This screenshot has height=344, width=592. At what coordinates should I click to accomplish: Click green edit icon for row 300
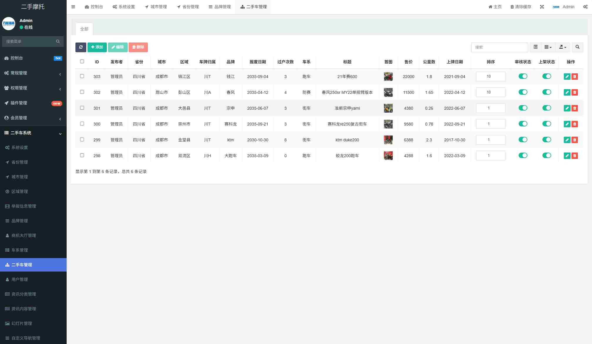[x=567, y=124]
